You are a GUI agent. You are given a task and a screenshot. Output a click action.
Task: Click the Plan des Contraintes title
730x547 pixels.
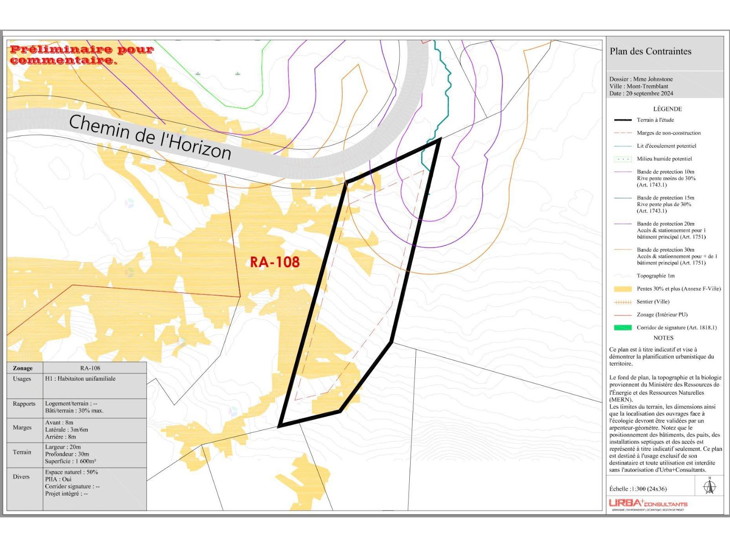[651, 52]
